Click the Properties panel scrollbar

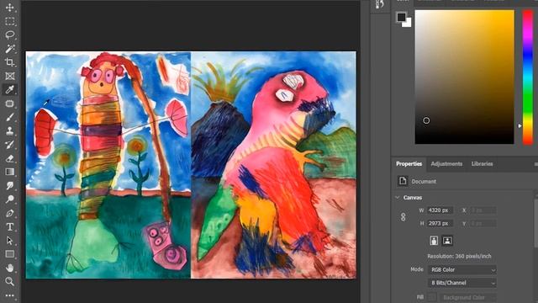coord(536,223)
